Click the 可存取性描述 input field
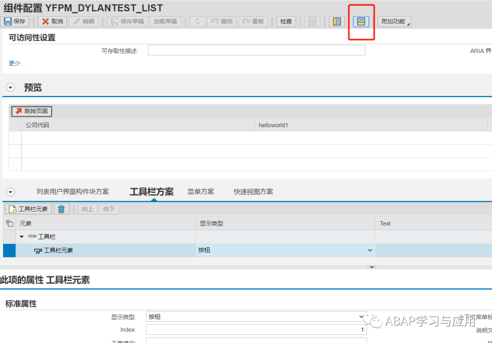Screen dimensions: 492x343 (256, 50)
